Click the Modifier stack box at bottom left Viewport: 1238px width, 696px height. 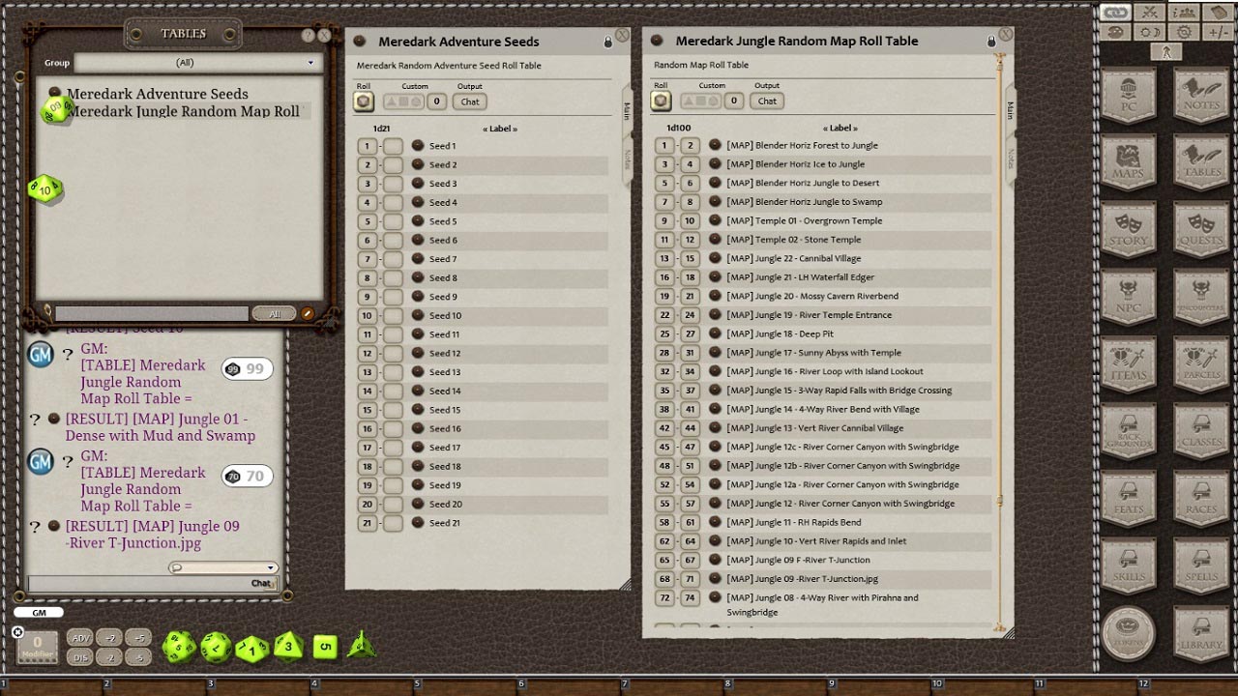click(36, 650)
